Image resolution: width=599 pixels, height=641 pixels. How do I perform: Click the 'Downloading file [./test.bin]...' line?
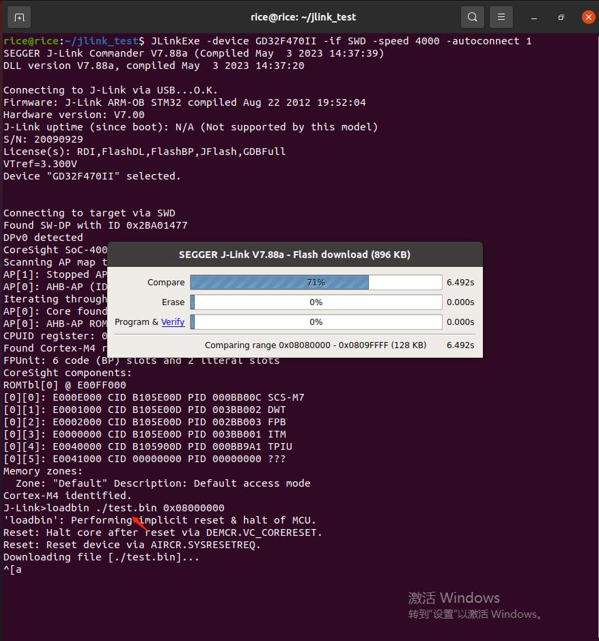(101, 557)
